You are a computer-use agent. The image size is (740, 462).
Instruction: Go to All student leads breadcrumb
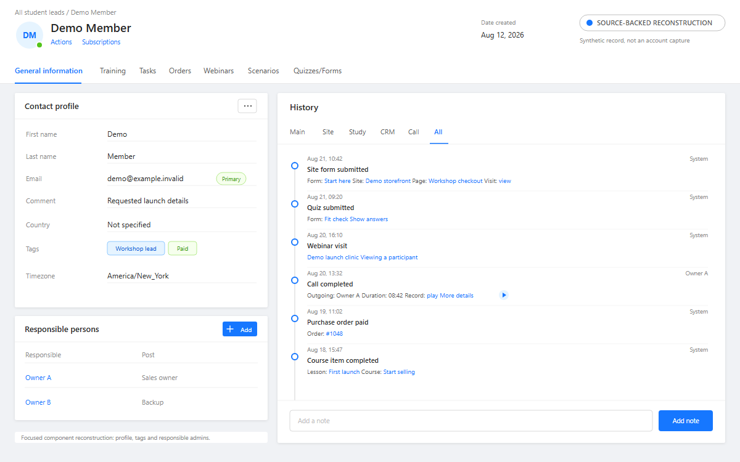point(41,12)
